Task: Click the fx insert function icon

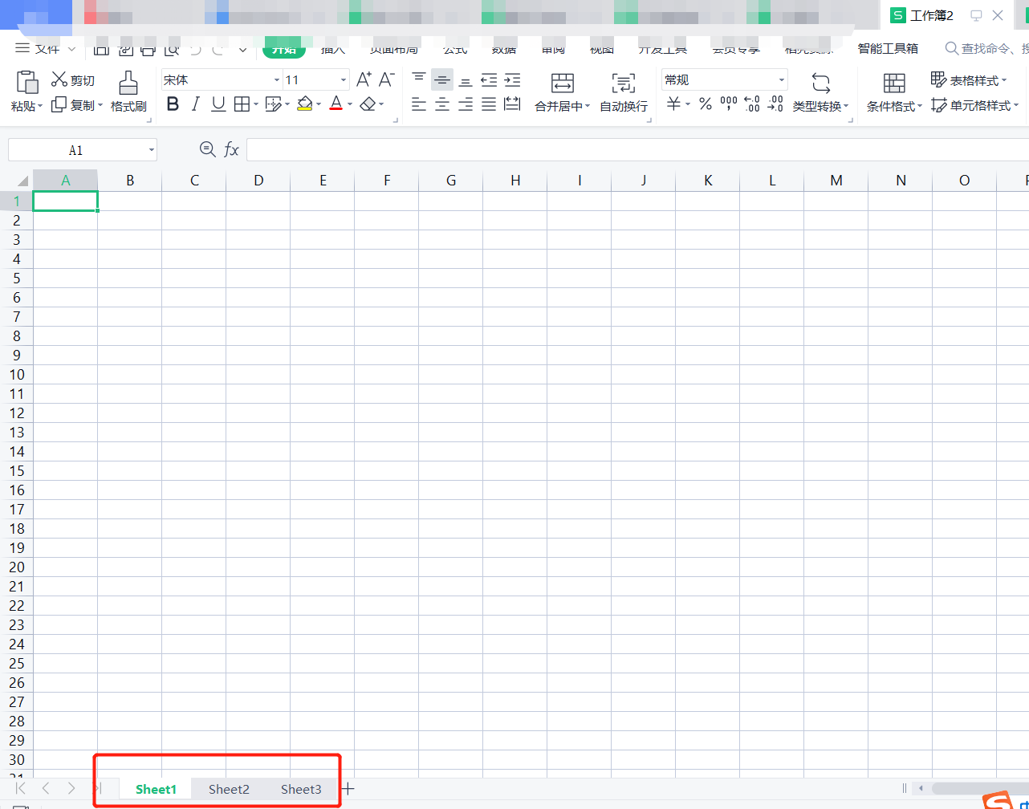Action: tap(231, 149)
